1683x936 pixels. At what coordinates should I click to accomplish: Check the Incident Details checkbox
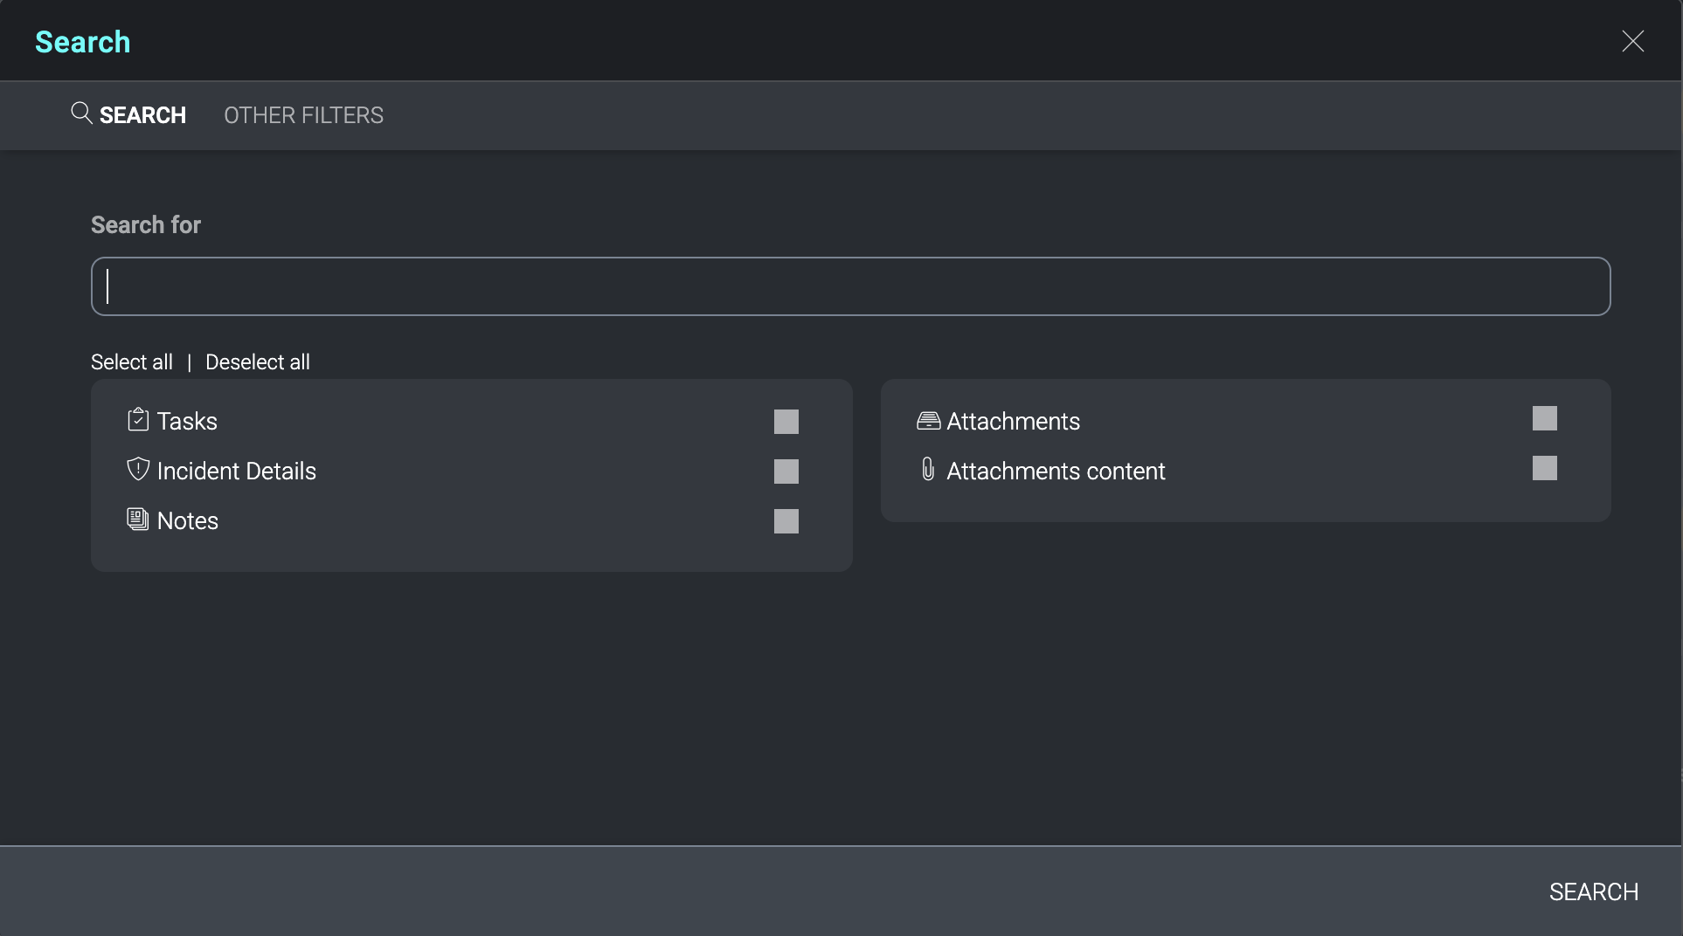pyautogui.click(x=786, y=471)
